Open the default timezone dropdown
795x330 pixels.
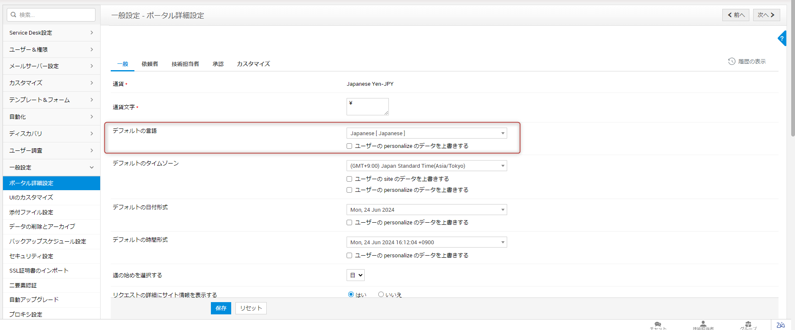point(426,166)
